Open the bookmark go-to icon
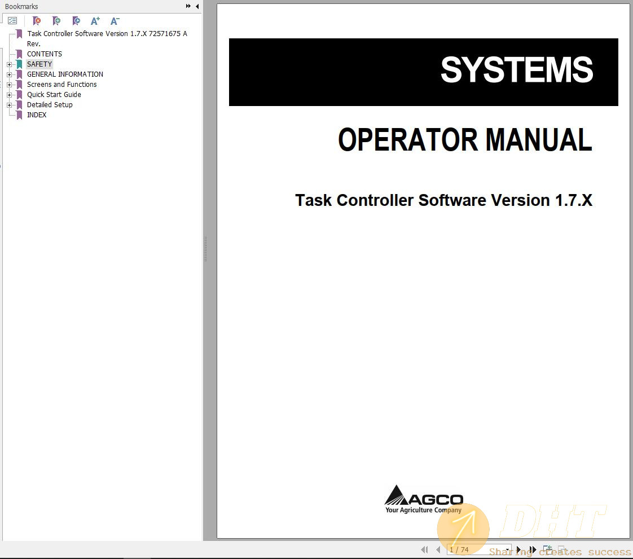Image resolution: width=633 pixels, height=559 pixels. (76, 21)
